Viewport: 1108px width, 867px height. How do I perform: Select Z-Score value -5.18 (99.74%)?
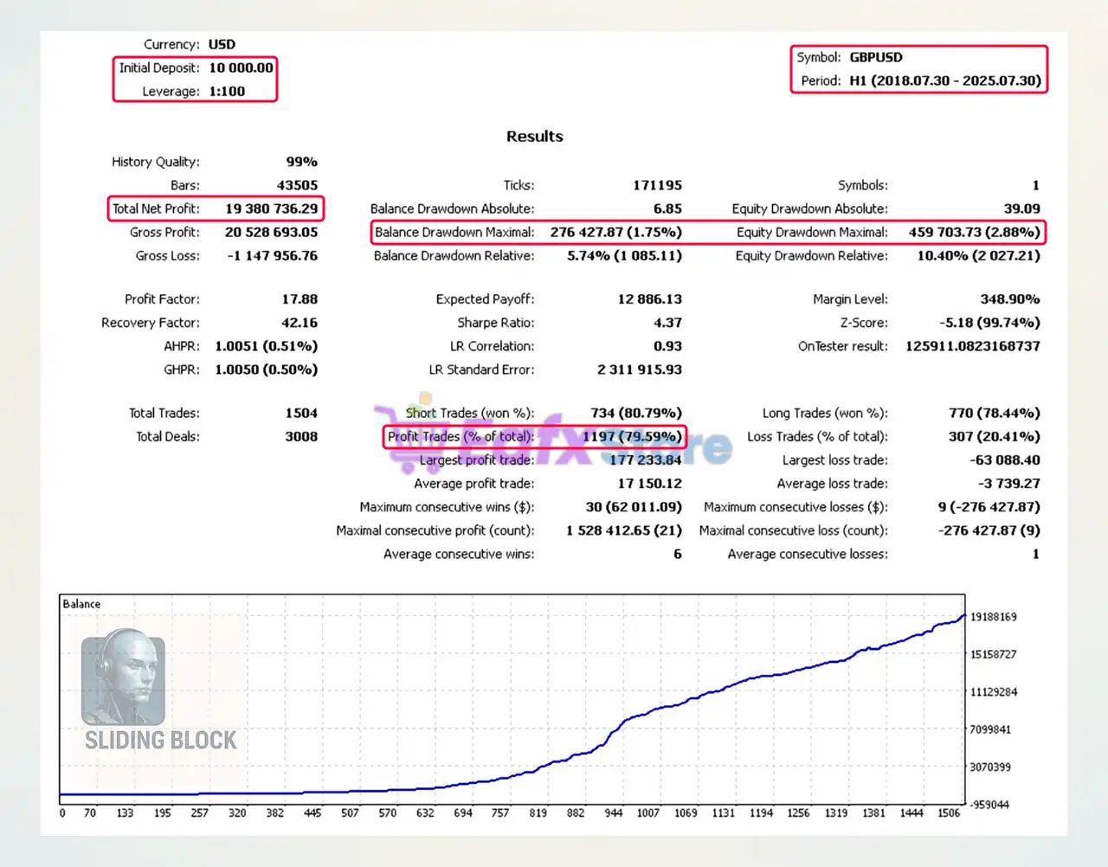(989, 323)
